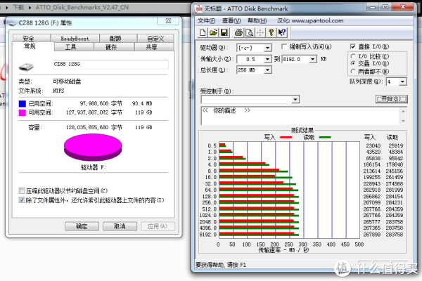Image resolution: width=422 pixels, height=281 pixels.
Task: Switch to the 工具 tab
Action: pyautogui.click(x=70, y=47)
